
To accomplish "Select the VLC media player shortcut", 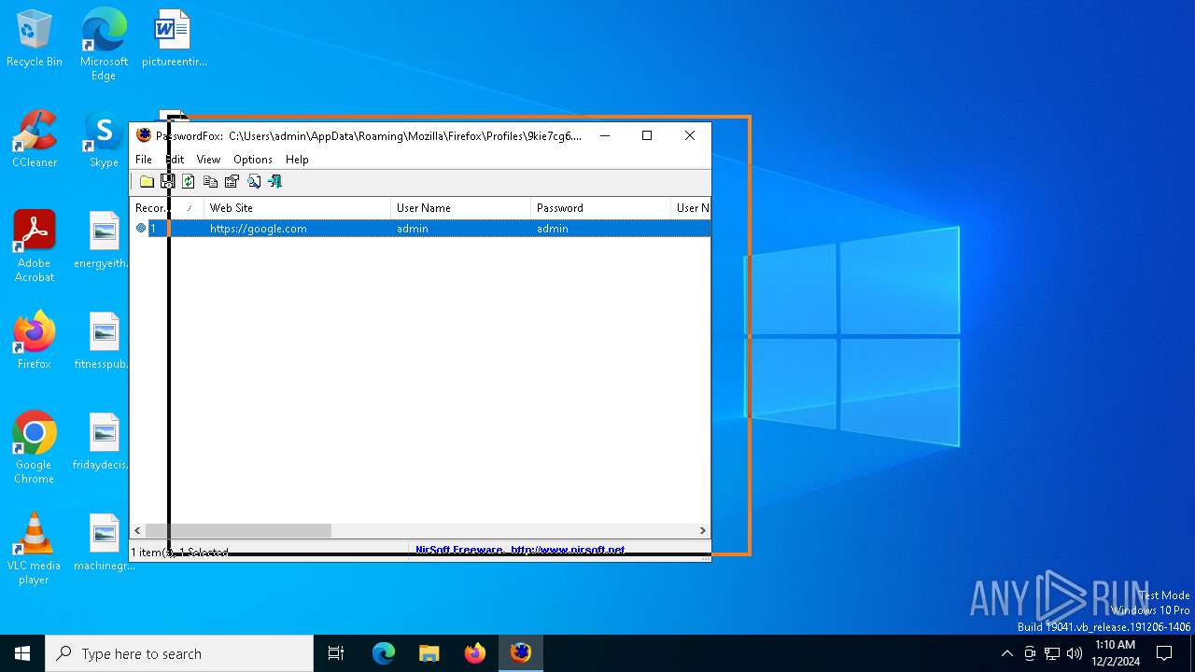I will pyautogui.click(x=35, y=549).
